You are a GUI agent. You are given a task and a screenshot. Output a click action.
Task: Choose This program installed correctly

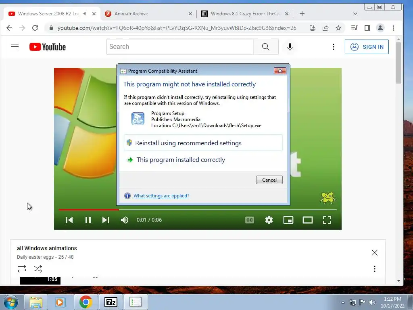coord(203,160)
